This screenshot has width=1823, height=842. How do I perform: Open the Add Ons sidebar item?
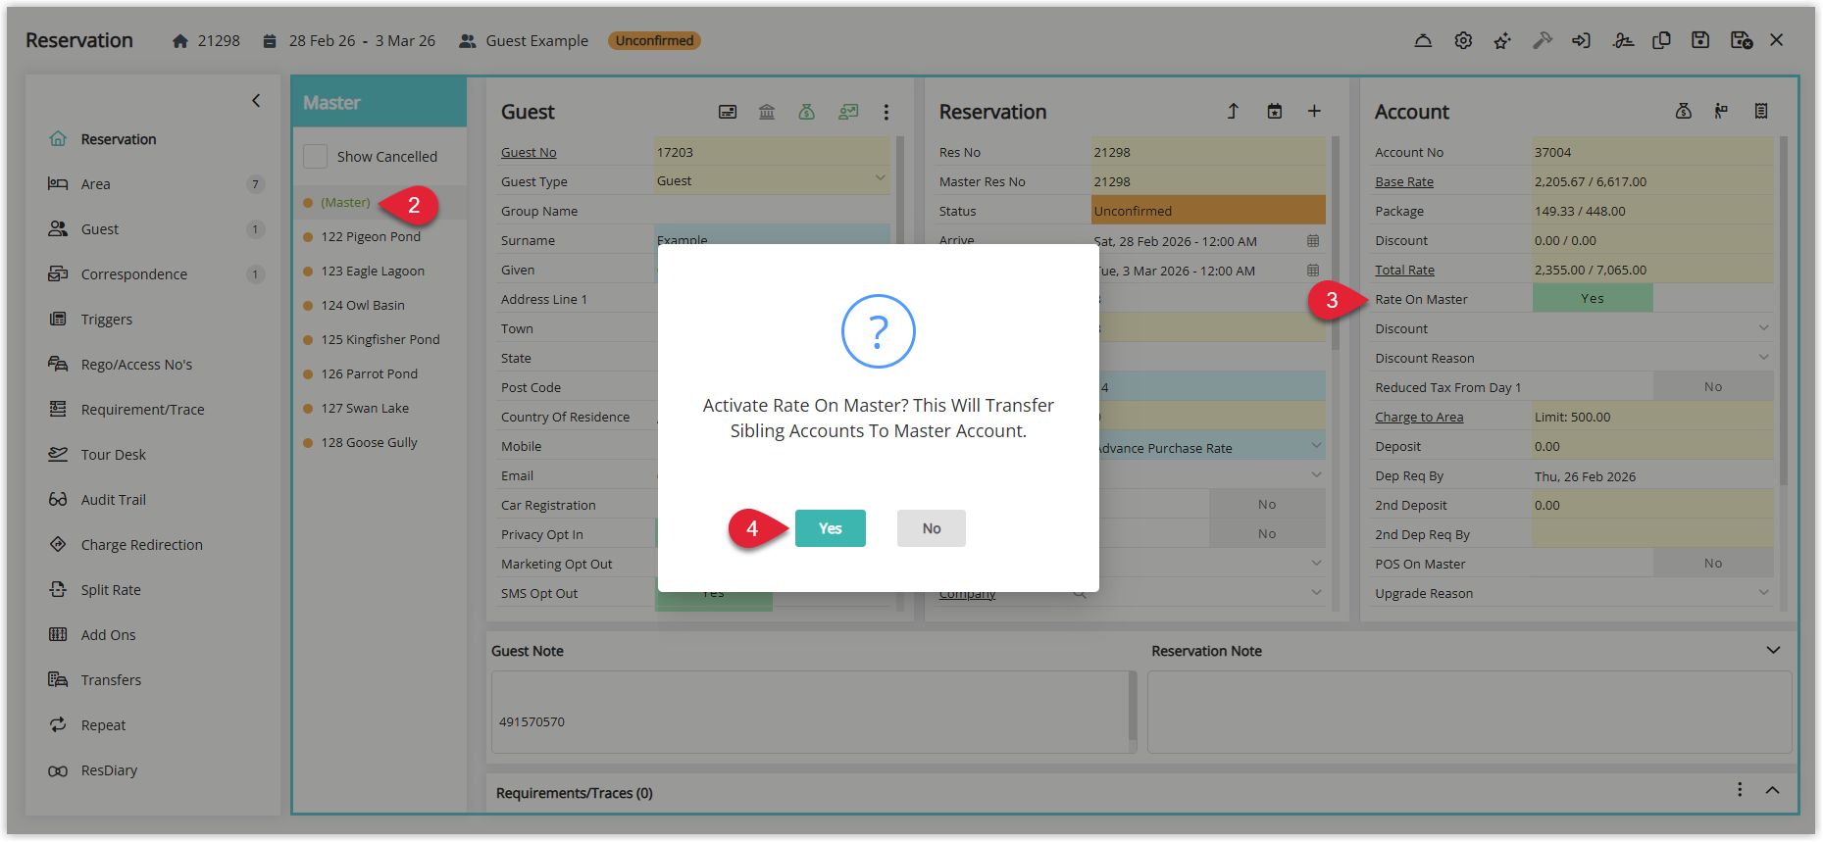tap(155, 635)
